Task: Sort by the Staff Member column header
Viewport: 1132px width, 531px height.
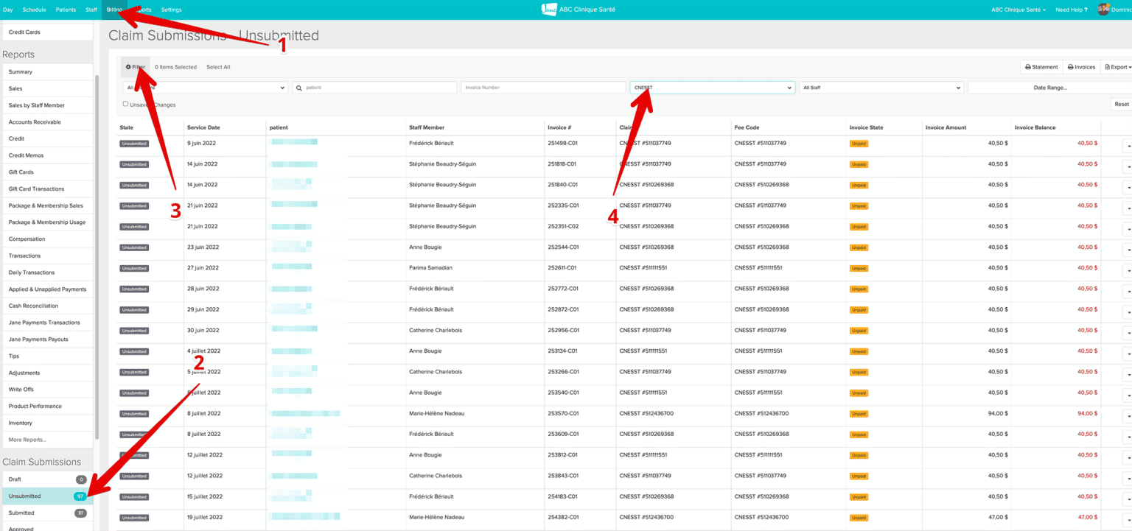Action: click(427, 127)
